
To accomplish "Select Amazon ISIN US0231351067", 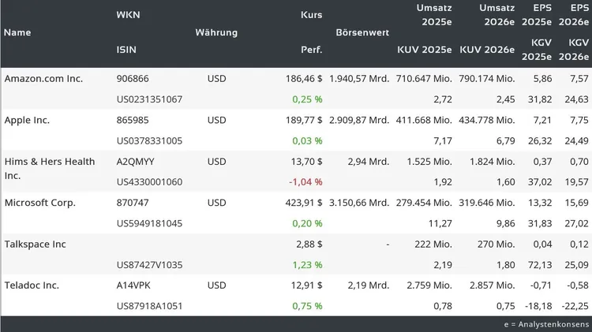I will [149, 99].
